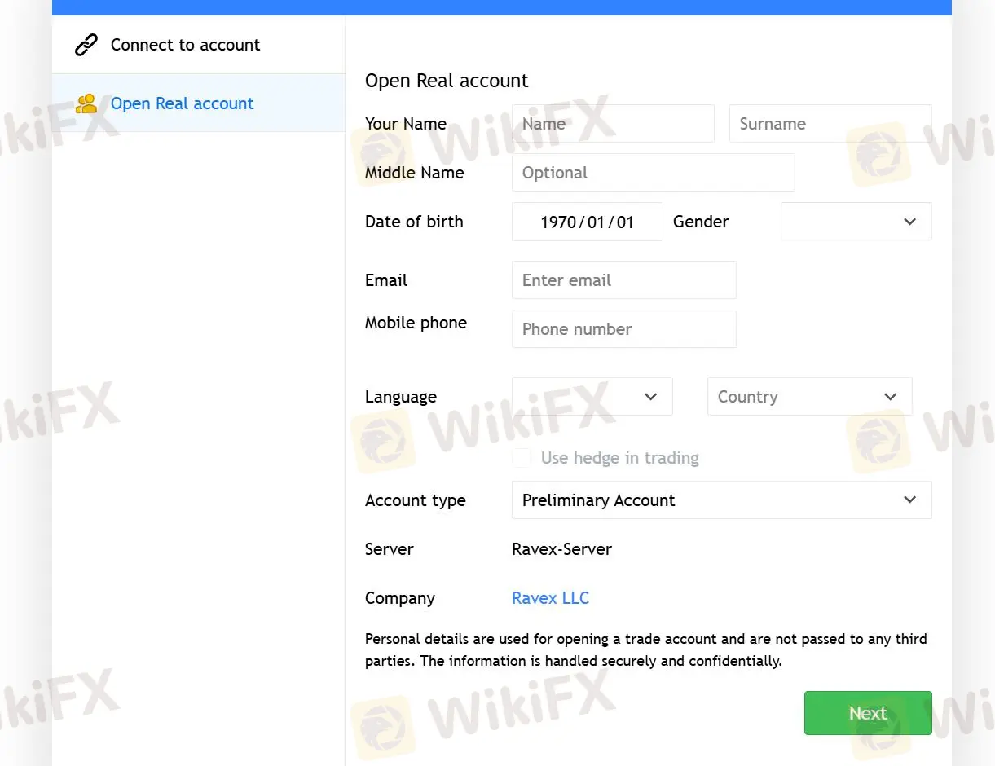
Task: Click the personal details privacy notice text
Action: [646, 650]
